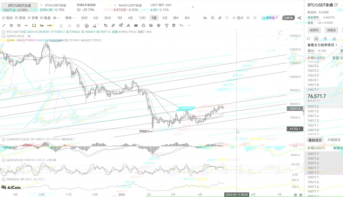Select the ruler measurement tool
The image size is (343, 197).
113,26
